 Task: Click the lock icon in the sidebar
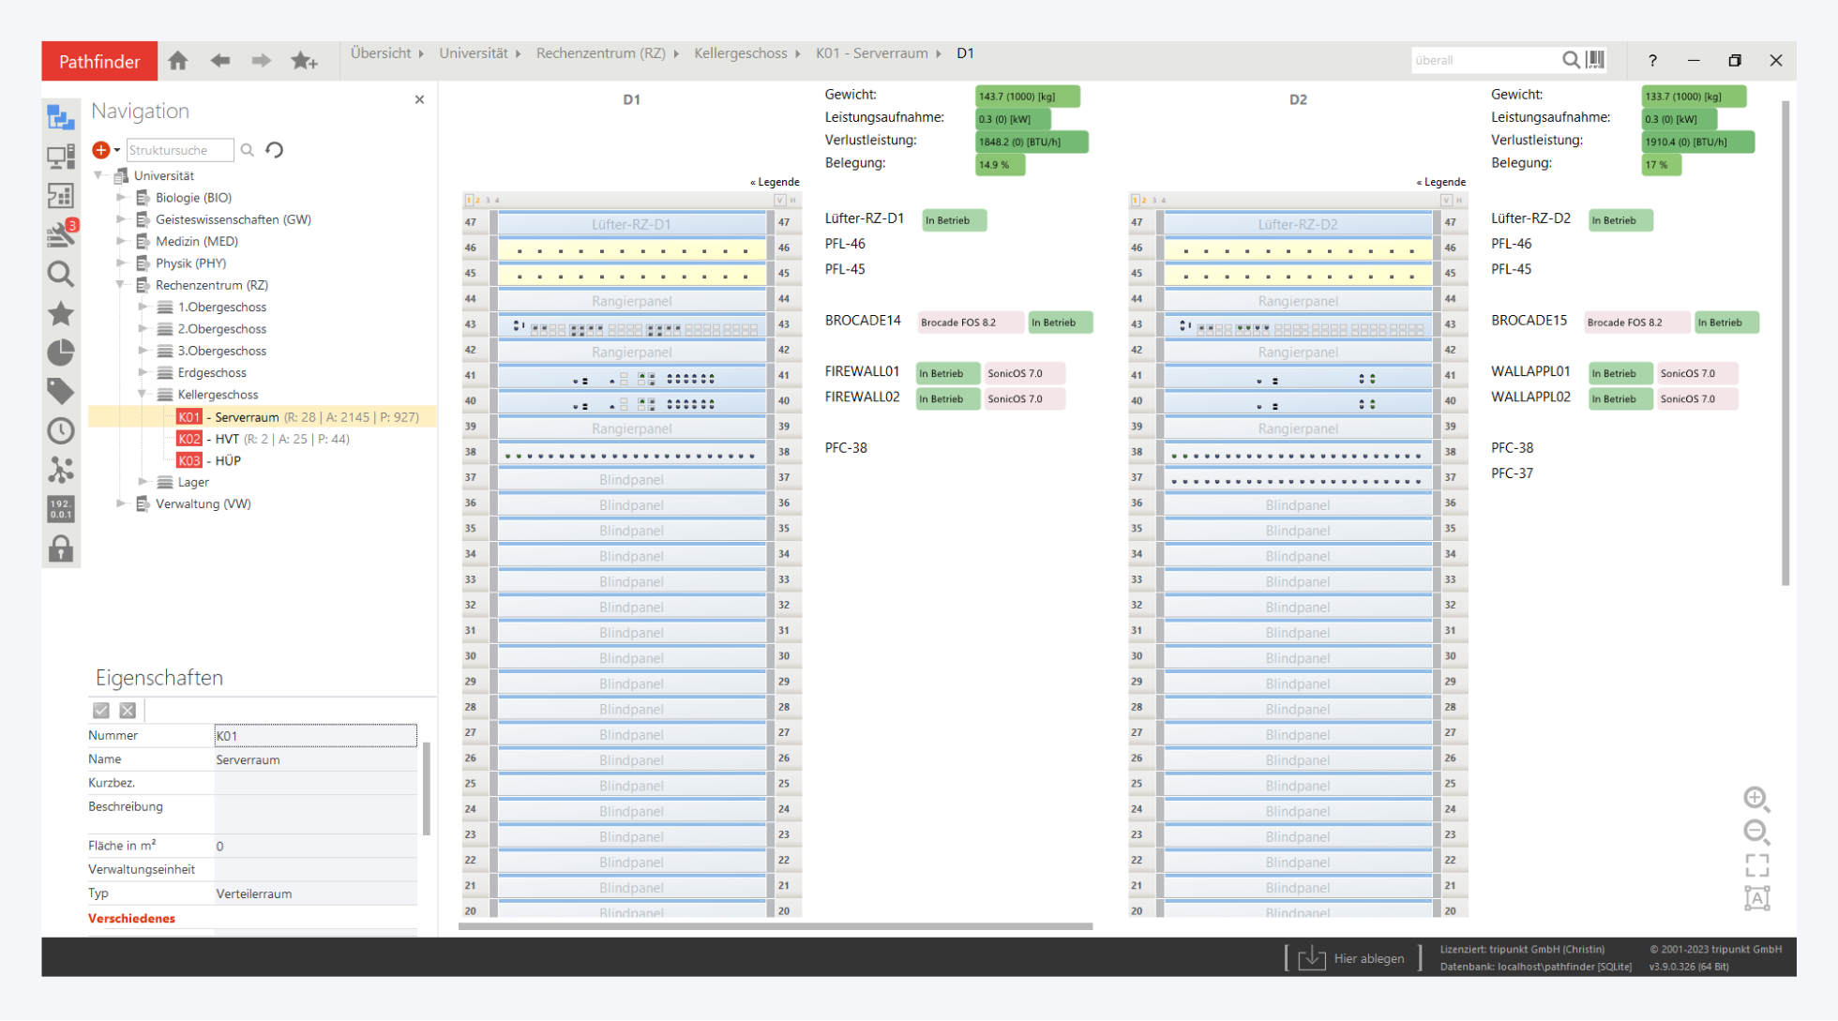pos(61,548)
